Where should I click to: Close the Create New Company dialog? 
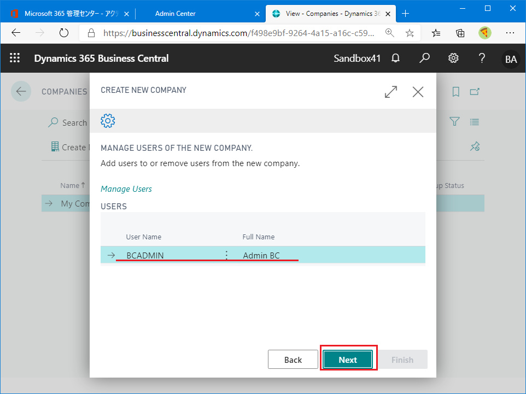click(x=418, y=92)
